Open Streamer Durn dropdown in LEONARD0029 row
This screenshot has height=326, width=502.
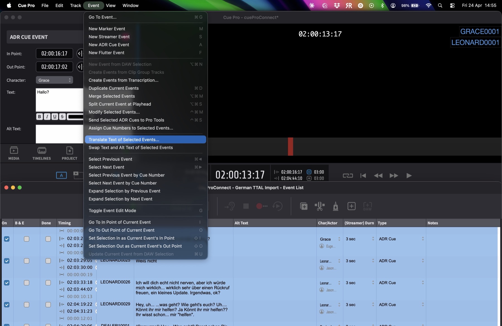pos(359,305)
